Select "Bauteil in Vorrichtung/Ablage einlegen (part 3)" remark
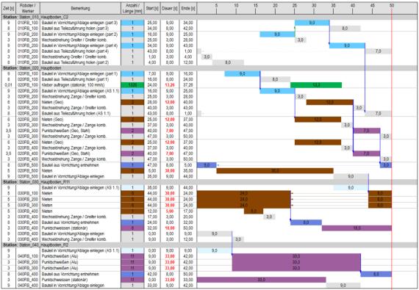The height and width of the screenshot is (290, 419). [79, 23]
